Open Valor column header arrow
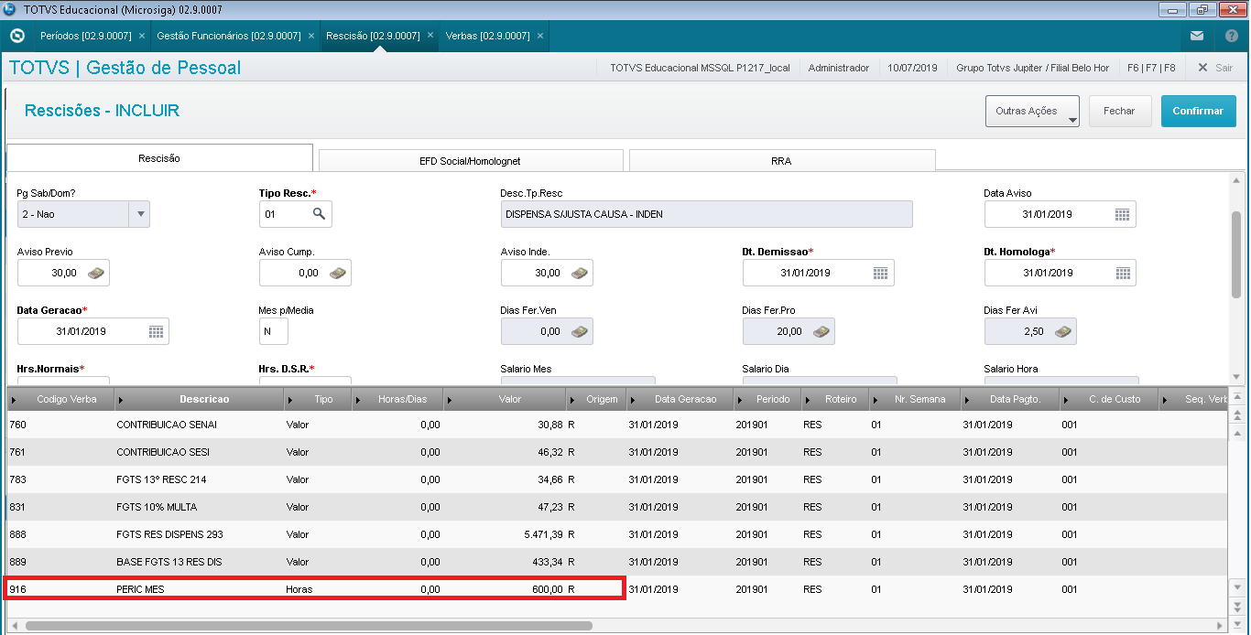This screenshot has width=1251, height=635. pos(449,400)
